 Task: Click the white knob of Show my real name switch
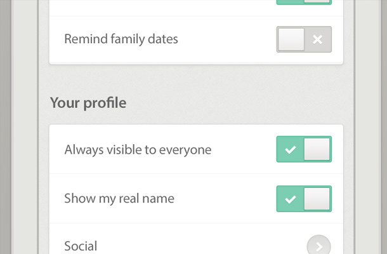pyautogui.click(x=317, y=199)
